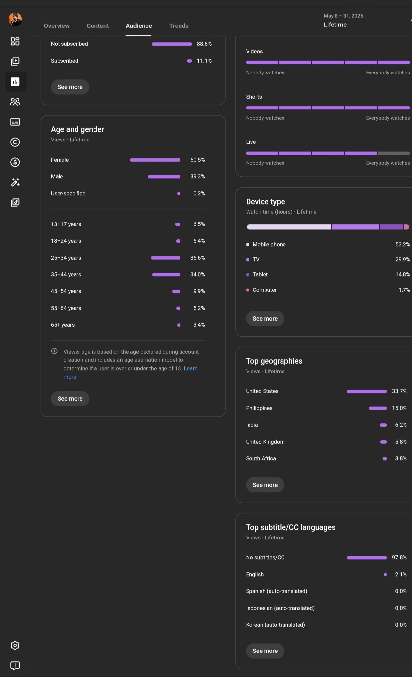Open the Community people icon
Image resolution: width=412 pixels, height=677 pixels.
tap(15, 102)
